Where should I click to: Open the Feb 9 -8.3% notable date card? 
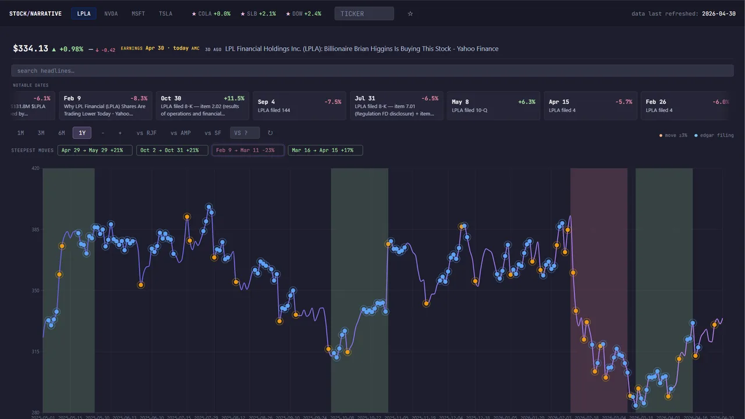click(x=105, y=105)
